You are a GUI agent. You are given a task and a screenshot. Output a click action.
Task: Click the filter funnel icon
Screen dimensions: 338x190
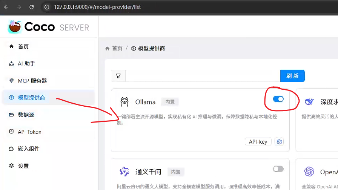[x=118, y=76]
